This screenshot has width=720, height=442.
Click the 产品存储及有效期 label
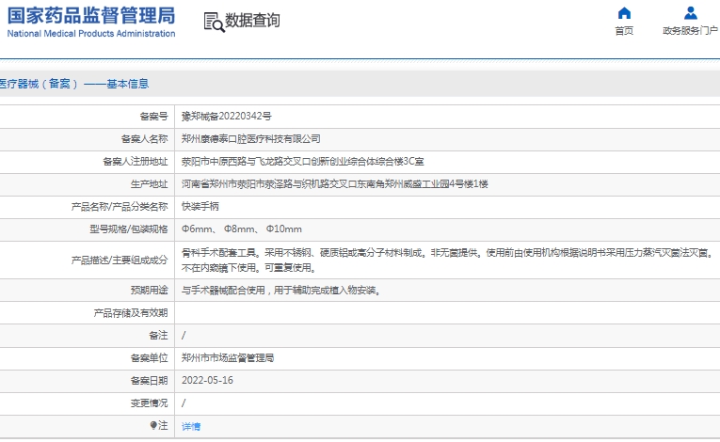[131, 313]
